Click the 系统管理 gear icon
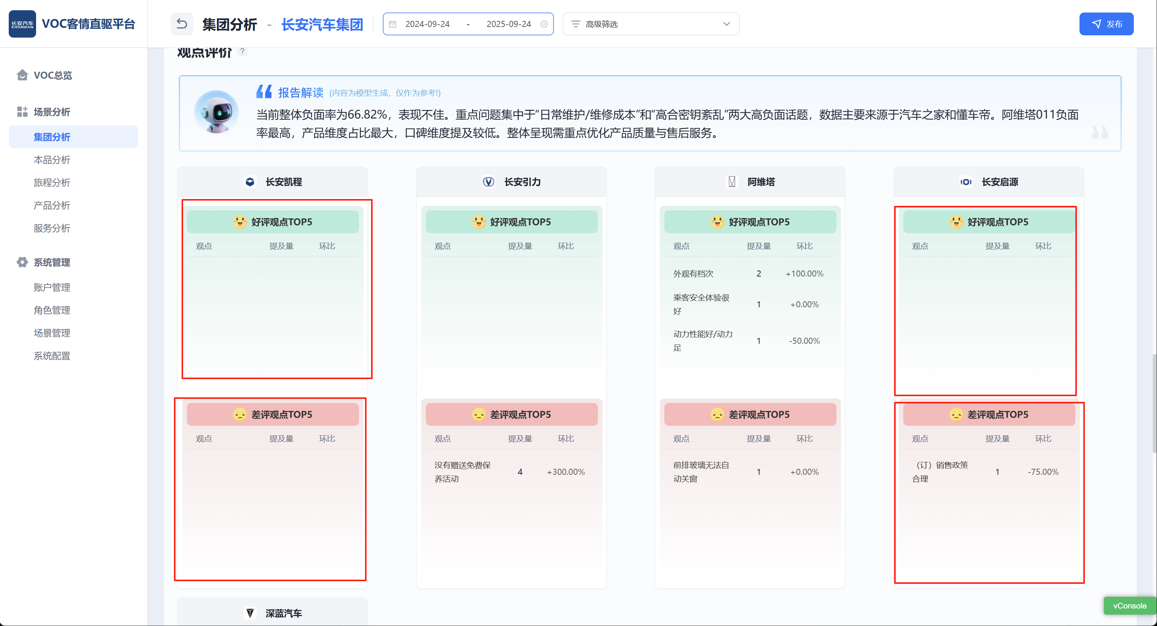Screen dimensions: 1157x626 [x=22, y=262]
